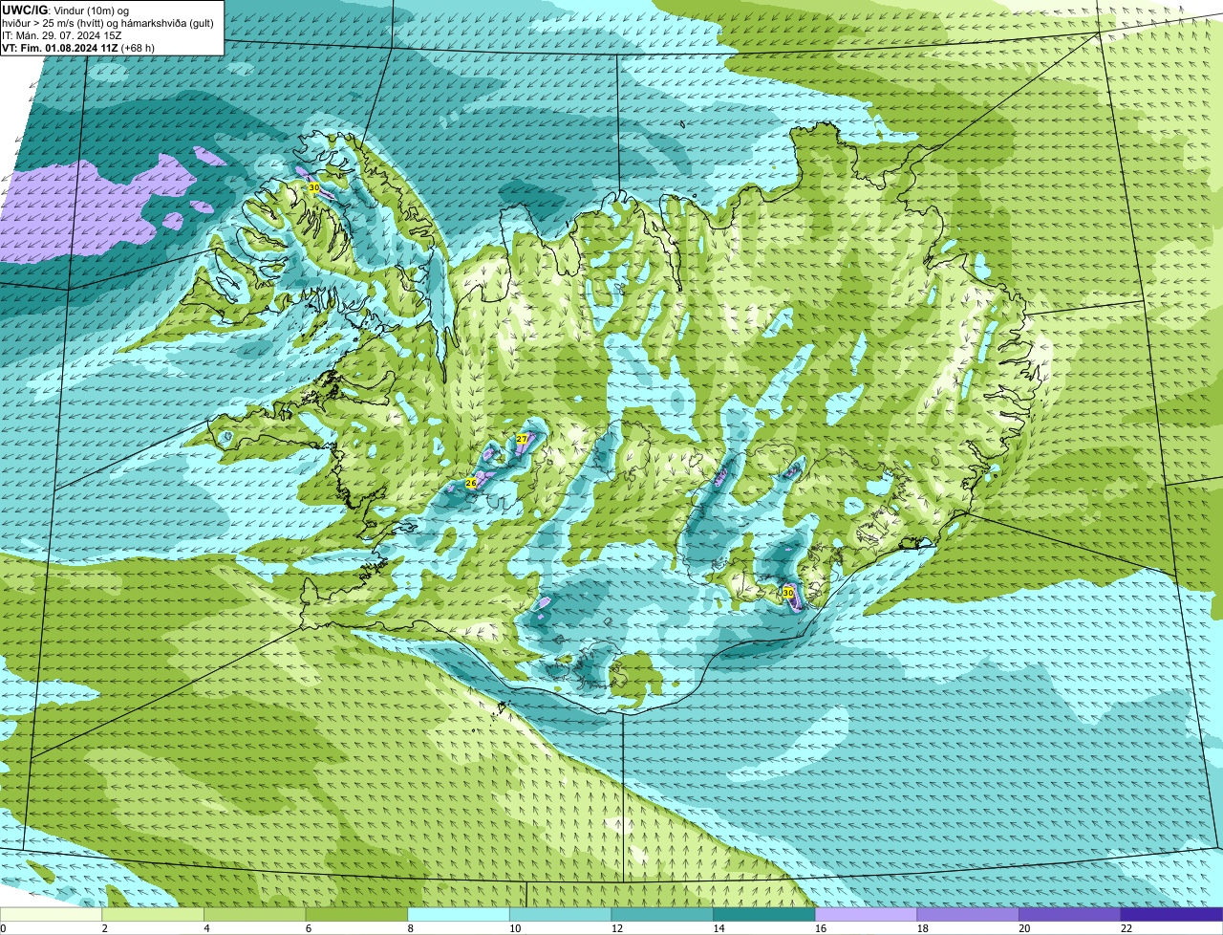
Task: Click the 18–20 m/s purple legend segment
Action: coord(968,914)
